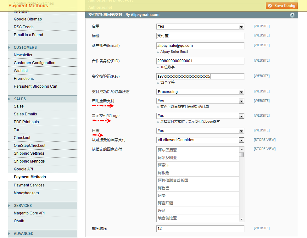
Task: Click the Save Config button
Action: (x=282, y=6)
